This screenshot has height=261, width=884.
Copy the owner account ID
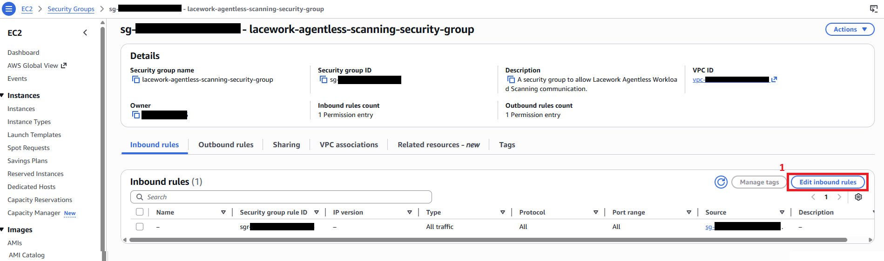[x=136, y=115]
